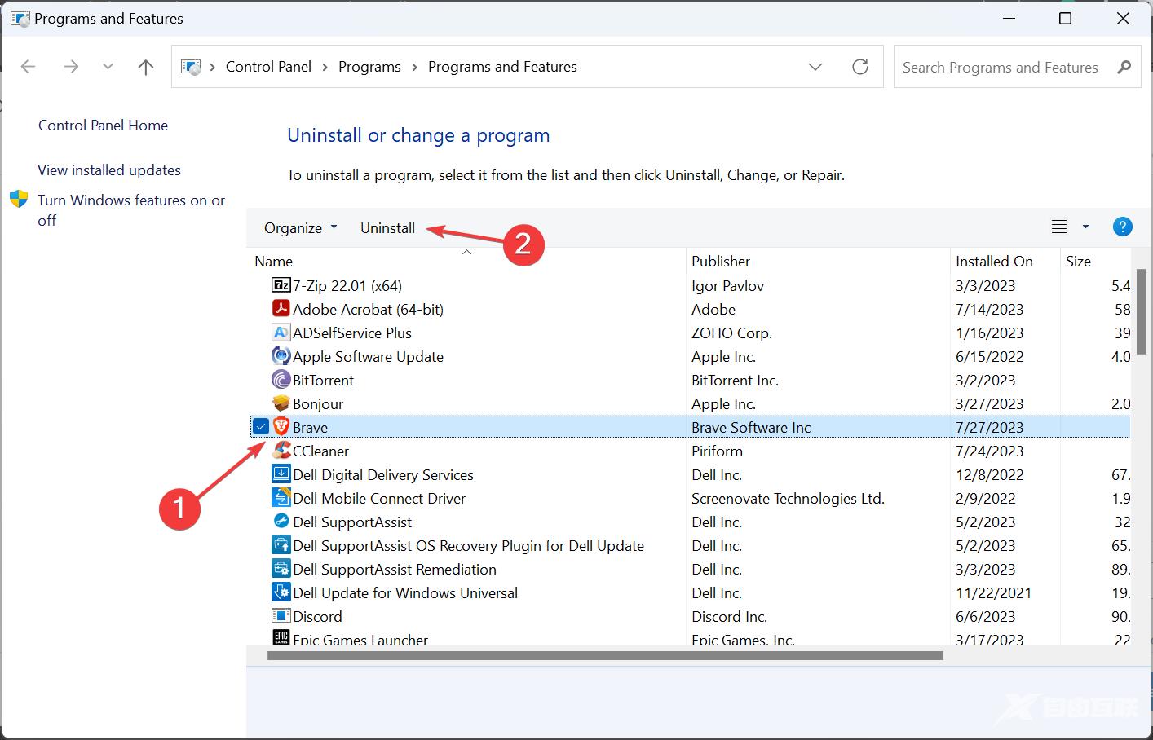Viewport: 1153px width, 740px height.
Task: Expand chevron after Control Panel breadcrumb
Action: coord(325,67)
